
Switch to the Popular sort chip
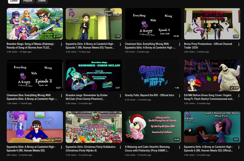(28, 1)
